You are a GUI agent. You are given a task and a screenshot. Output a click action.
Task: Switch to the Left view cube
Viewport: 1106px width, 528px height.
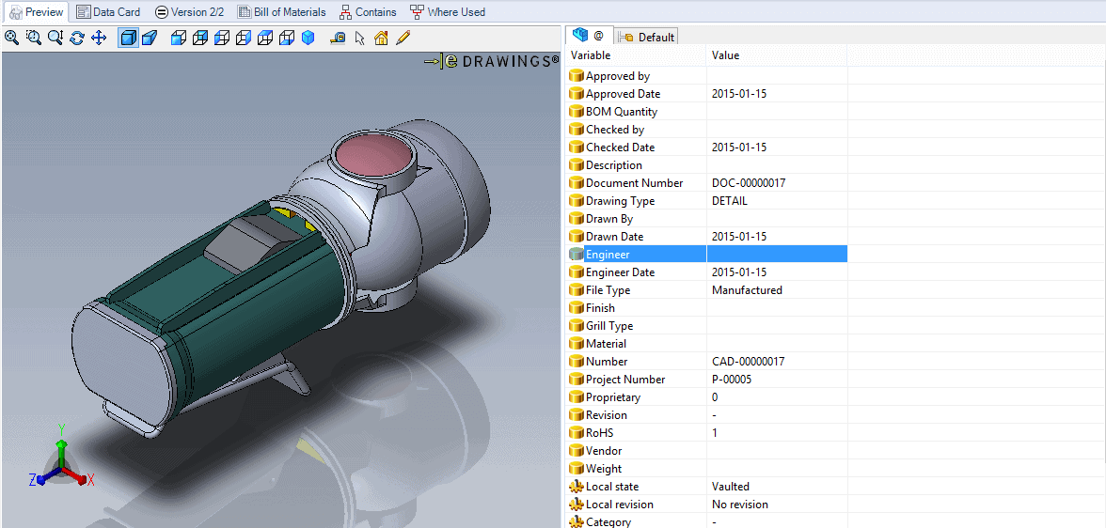coord(222,38)
